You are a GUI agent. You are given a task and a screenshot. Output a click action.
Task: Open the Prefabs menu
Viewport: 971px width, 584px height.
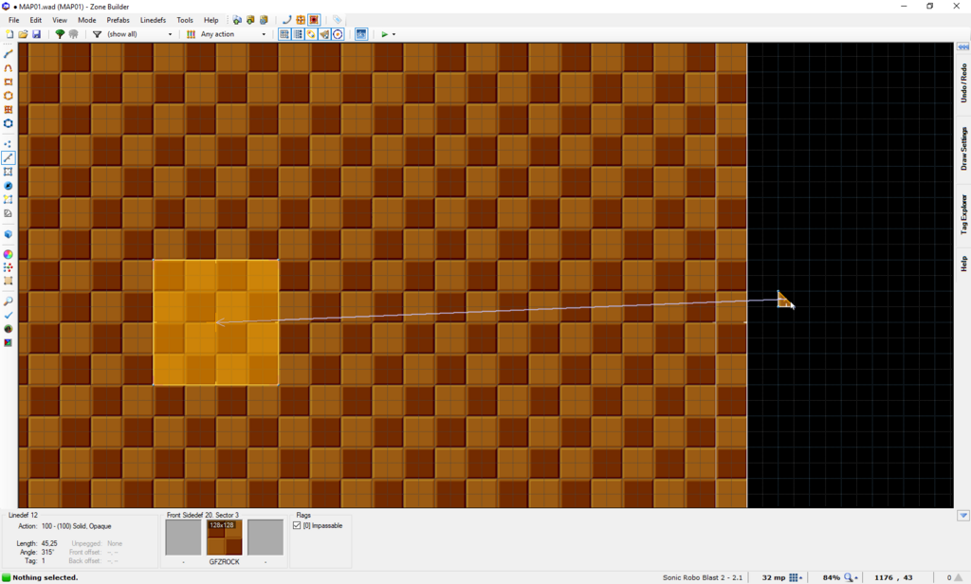point(118,20)
